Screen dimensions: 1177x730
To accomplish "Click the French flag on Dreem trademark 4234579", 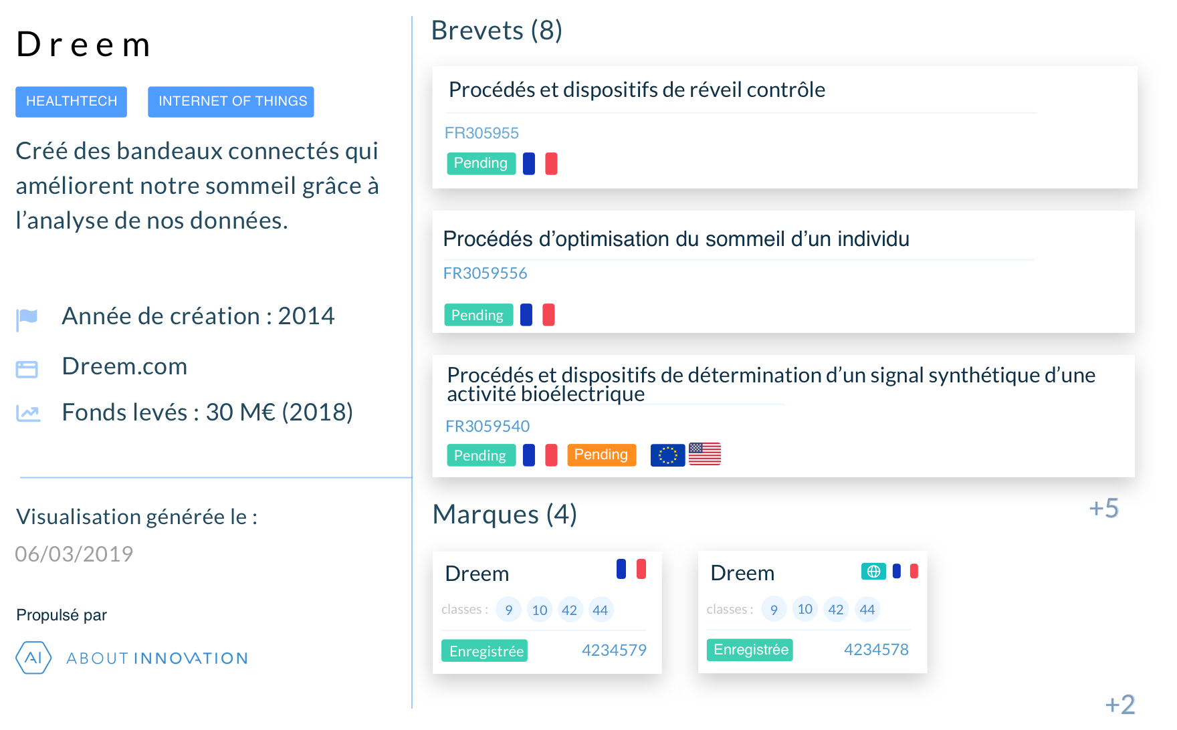I will tap(631, 569).
